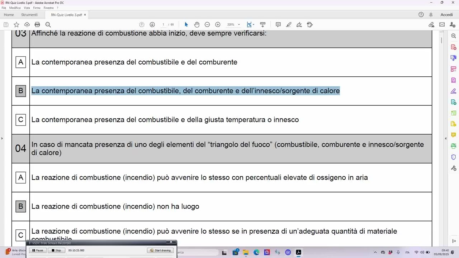Select the highlighter text tool
This screenshot has height=258, width=459.
point(289,24)
